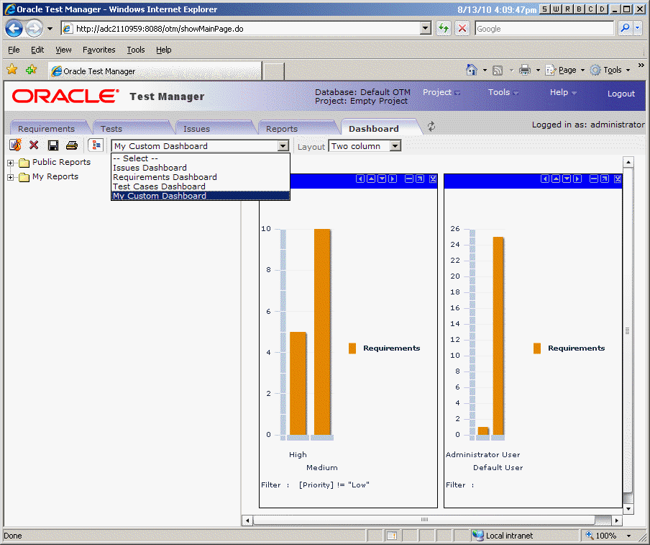Click the browser Forward arrow button
Viewport: 650px width, 545px height.
coord(34,29)
